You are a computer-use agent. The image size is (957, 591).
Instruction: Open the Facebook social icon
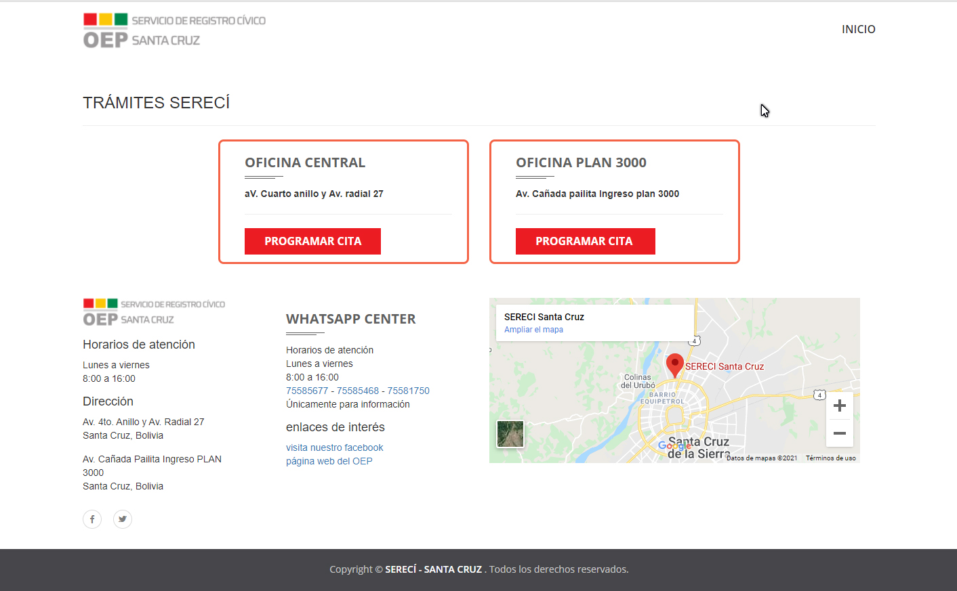92,519
